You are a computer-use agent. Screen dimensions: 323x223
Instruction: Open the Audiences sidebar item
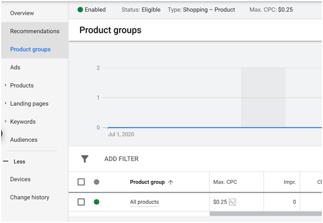tap(24, 140)
